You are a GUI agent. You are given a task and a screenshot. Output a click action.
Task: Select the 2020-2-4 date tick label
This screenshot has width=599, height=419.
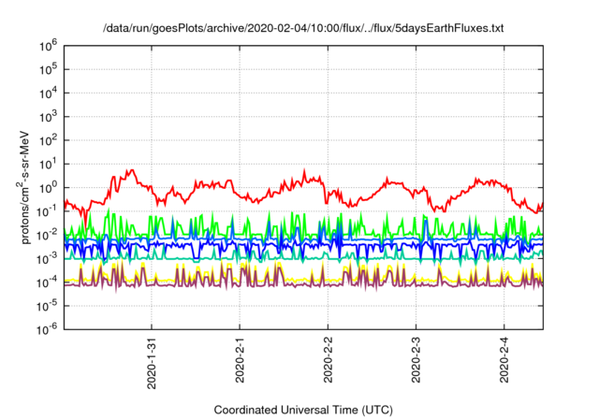click(x=504, y=359)
